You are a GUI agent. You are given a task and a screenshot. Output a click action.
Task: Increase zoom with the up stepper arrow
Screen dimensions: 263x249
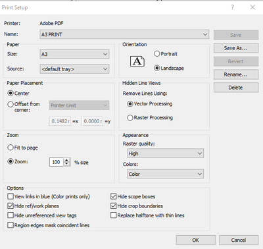(67, 160)
